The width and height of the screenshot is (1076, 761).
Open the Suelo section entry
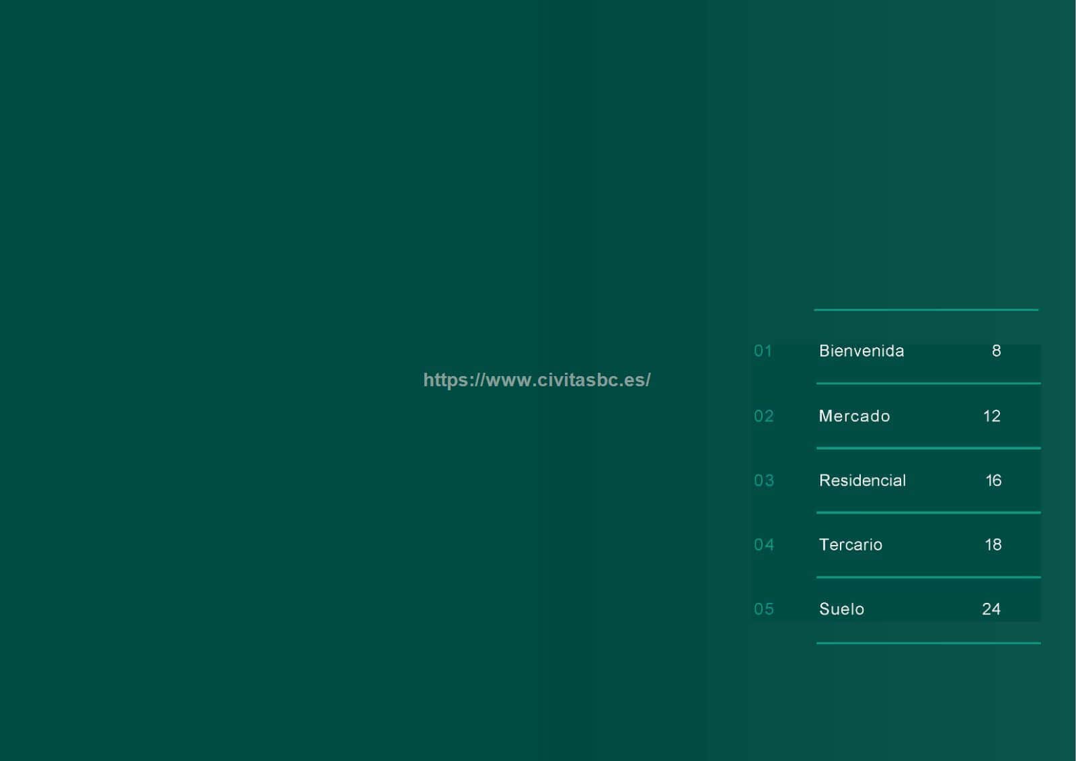tap(841, 610)
